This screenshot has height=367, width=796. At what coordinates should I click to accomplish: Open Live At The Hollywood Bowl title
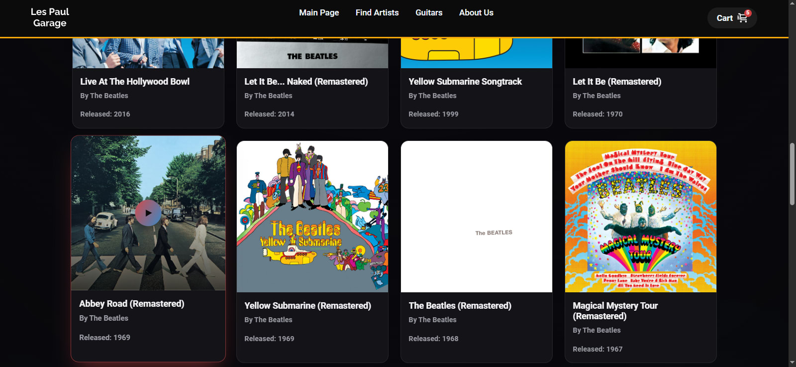(135, 82)
